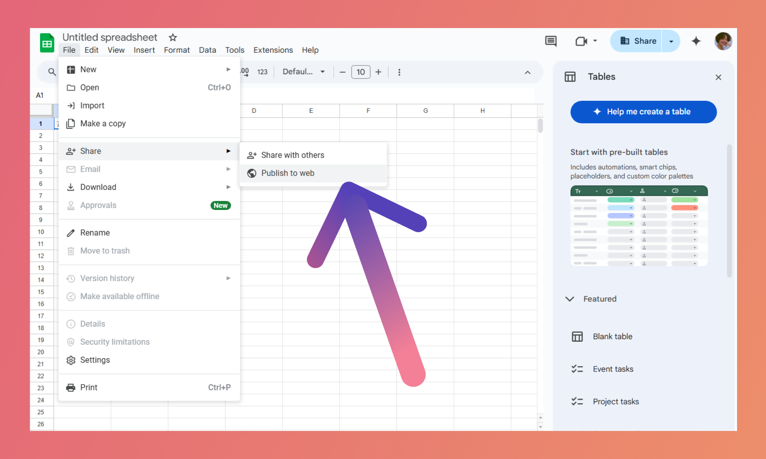Screen dimensions: 766x459
Task: Decrease font size with minus button
Action: (343, 72)
